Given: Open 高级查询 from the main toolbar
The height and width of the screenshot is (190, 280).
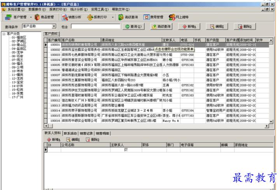Looking at the screenshot, I should pos(128,17).
